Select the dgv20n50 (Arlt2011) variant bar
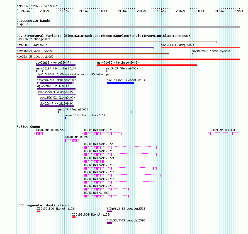Screen dimensions: 248x234 [x=56, y=89]
